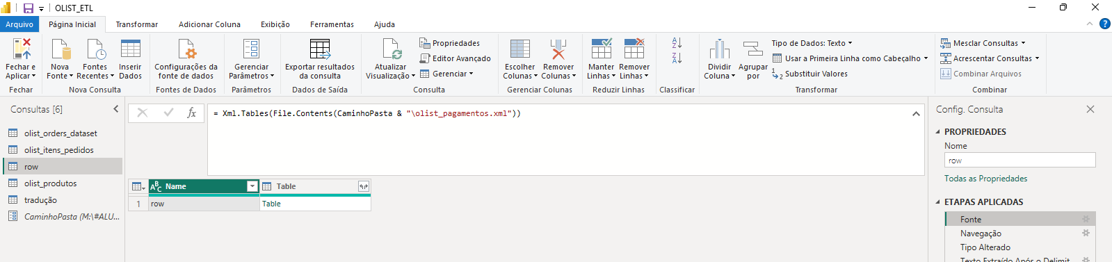This screenshot has height=262, width=1112.
Task: Click the Dividir Coluna icon
Action: click(x=719, y=49)
